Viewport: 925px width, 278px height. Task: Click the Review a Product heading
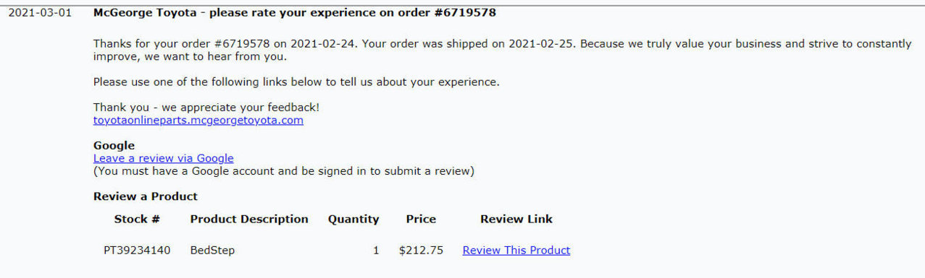pyautogui.click(x=146, y=196)
